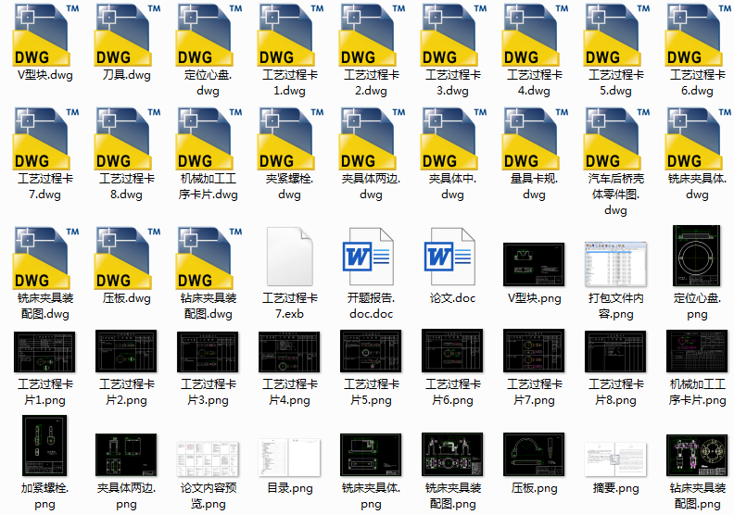The image size is (734, 515).
Task: Select the 加紧螺栓.png thumbnail
Action: pyautogui.click(x=44, y=446)
